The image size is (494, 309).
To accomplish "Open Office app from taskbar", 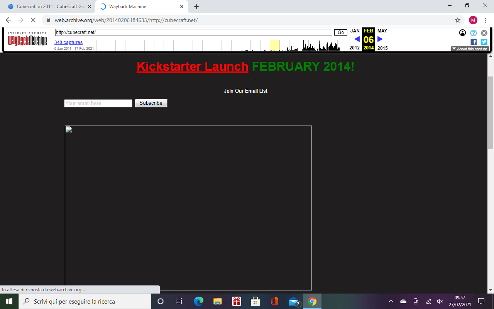I will tap(274, 301).
